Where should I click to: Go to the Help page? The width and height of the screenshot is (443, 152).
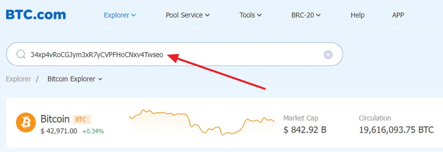point(357,15)
